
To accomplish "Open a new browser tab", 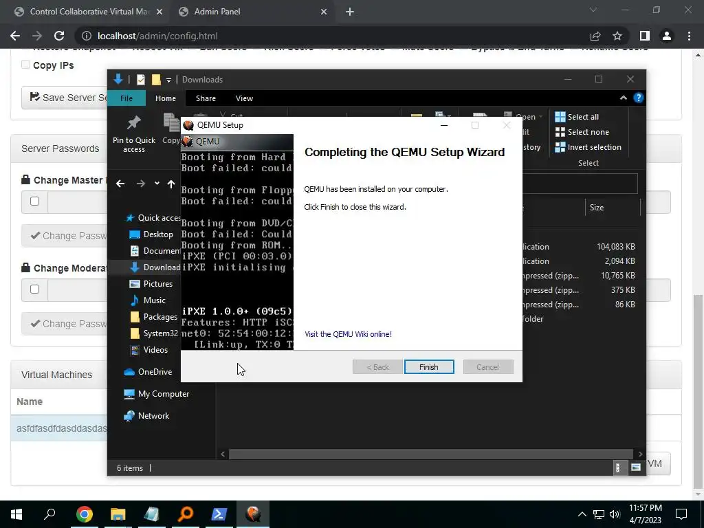I will (350, 12).
